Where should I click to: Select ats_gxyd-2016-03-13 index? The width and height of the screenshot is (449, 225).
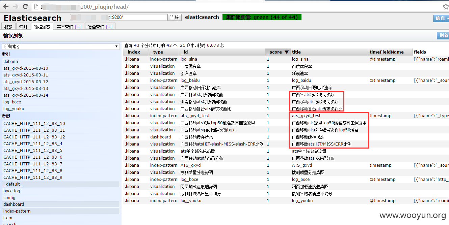[61, 89]
